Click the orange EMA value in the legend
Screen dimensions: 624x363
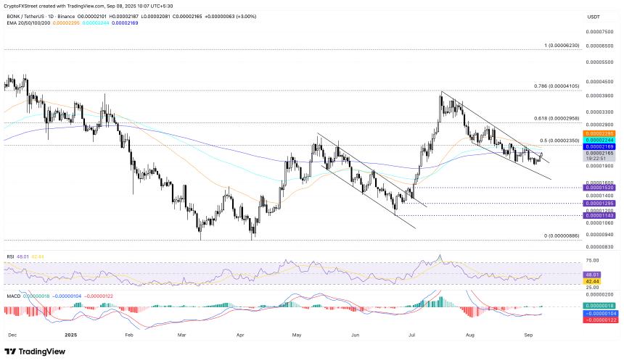coord(66,23)
